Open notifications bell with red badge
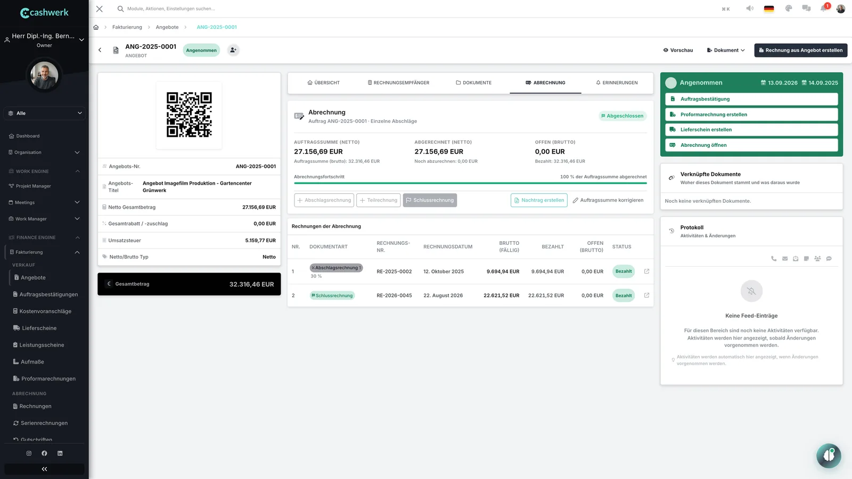852x479 pixels. (824, 8)
